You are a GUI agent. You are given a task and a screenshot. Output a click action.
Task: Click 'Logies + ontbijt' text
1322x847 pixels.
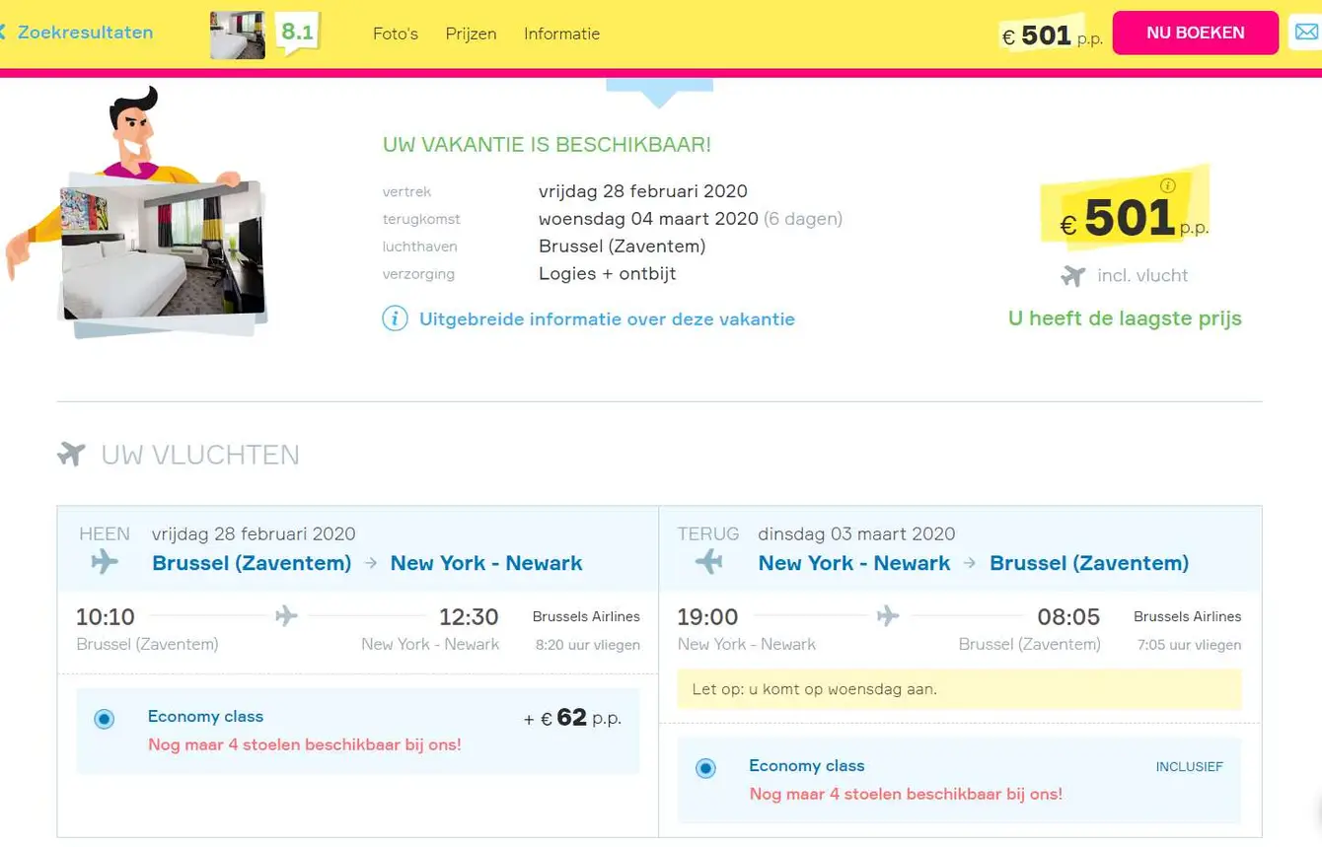(x=608, y=274)
